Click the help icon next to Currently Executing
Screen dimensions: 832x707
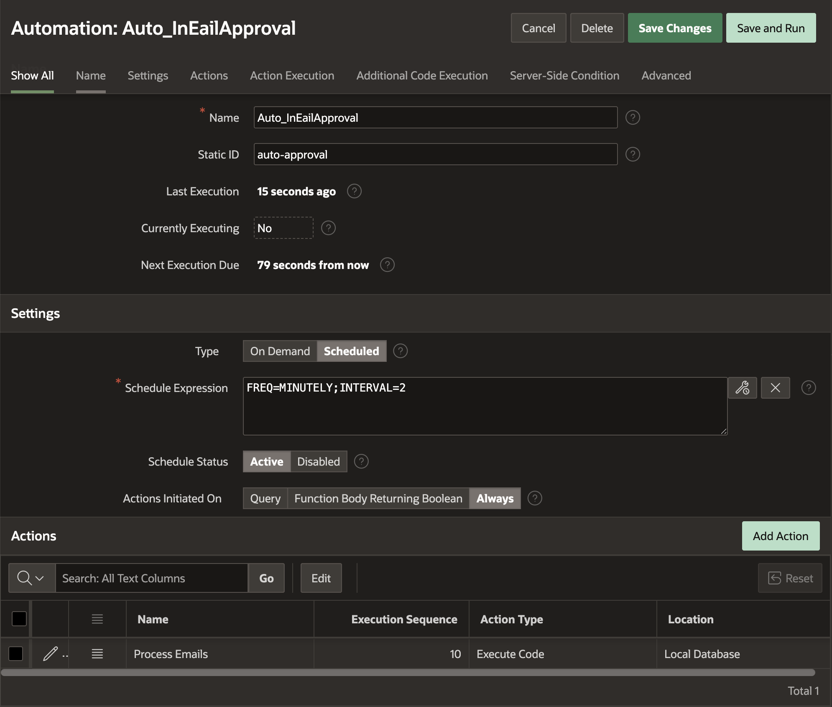tap(329, 228)
